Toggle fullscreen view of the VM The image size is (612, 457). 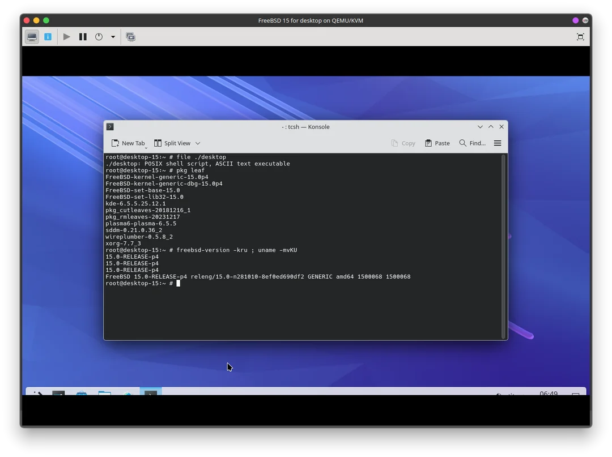(580, 37)
